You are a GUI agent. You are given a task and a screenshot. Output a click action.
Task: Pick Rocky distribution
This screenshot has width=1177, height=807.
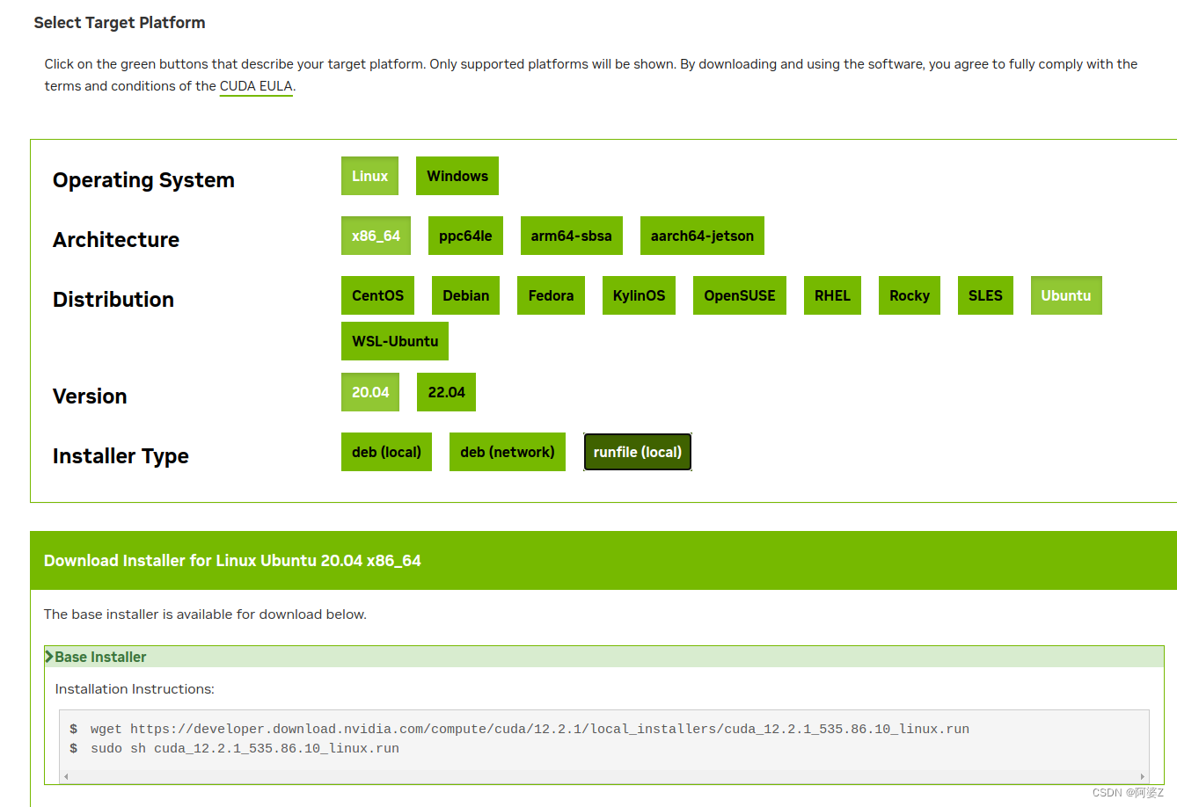tap(910, 295)
